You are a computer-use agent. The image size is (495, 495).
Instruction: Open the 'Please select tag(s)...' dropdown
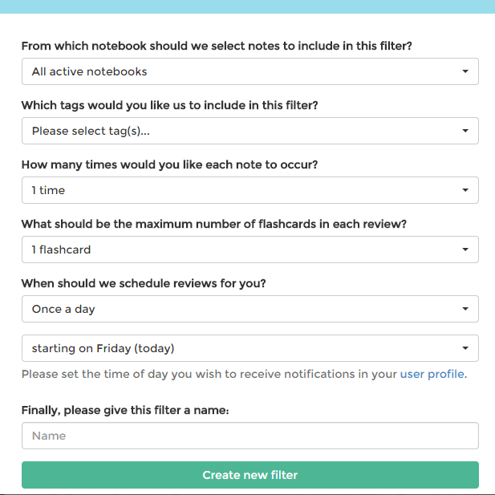(x=250, y=131)
